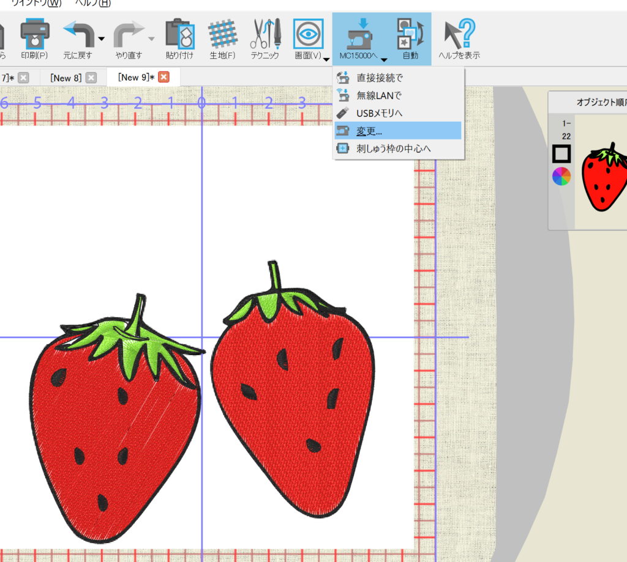The image size is (627, 562).
Task: Choose 直接接続で from the send menu
Action: tap(380, 78)
